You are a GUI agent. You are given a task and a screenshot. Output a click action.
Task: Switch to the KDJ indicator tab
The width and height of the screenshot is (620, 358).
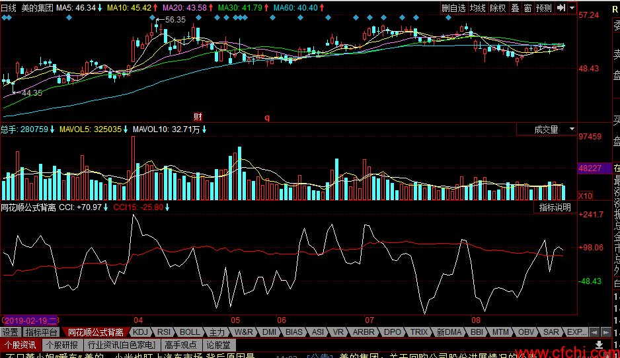[x=140, y=332]
